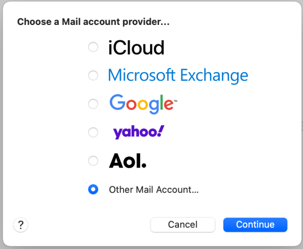Click the Other Mail Account... label
Viewport: 303px width, 249px height.
153,190
